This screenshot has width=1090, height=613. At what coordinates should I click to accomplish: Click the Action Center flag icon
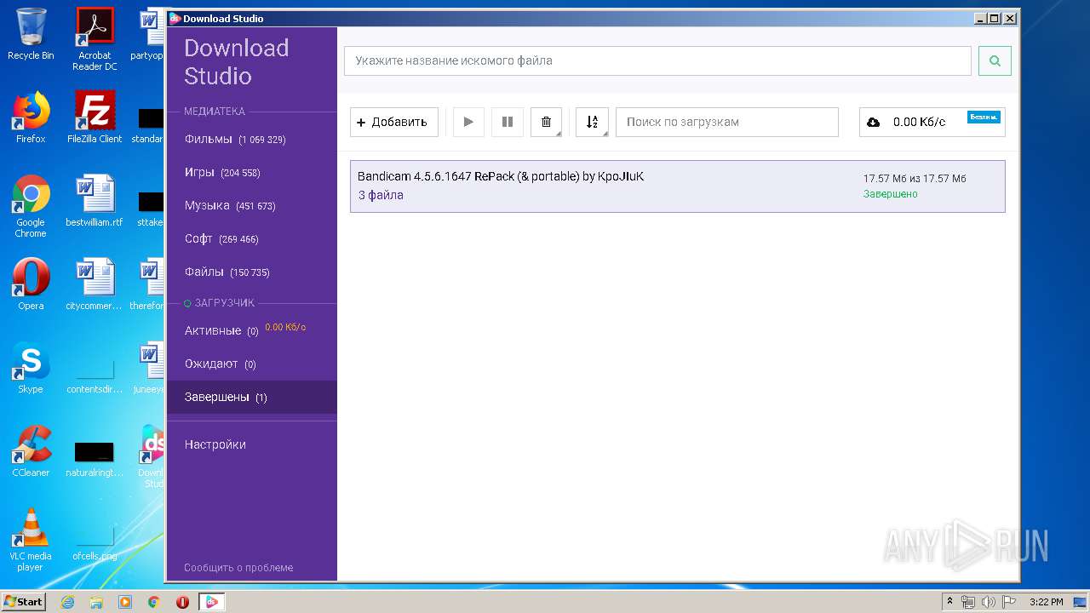tap(1009, 602)
